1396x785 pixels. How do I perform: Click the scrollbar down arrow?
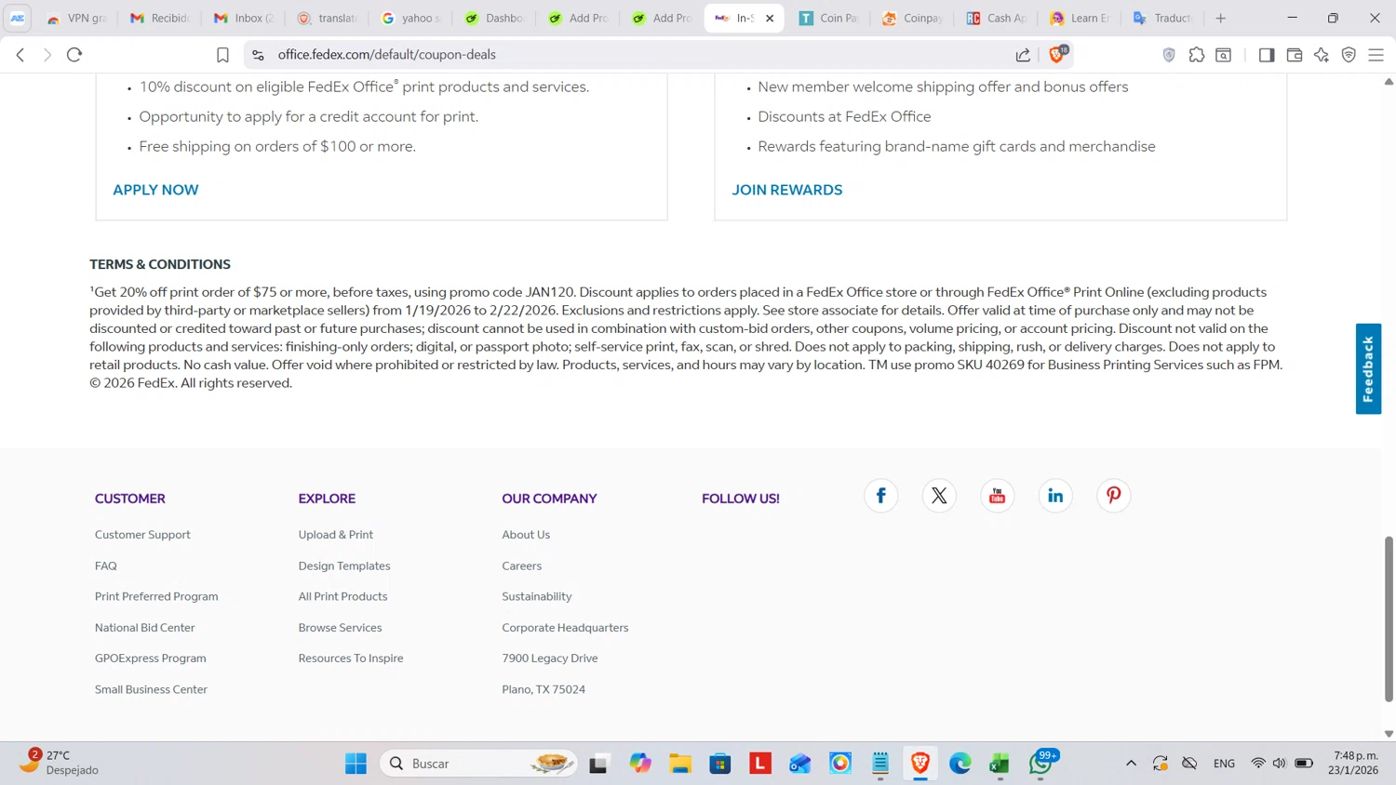pyautogui.click(x=1389, y=734)
